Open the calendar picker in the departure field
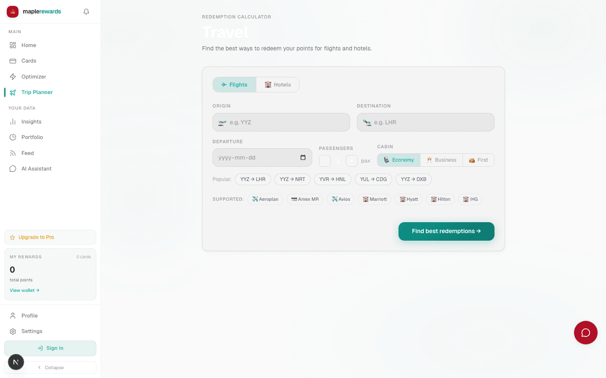This screenshot has height=378, width=606. pyautogui.click(x=303, y=157)
